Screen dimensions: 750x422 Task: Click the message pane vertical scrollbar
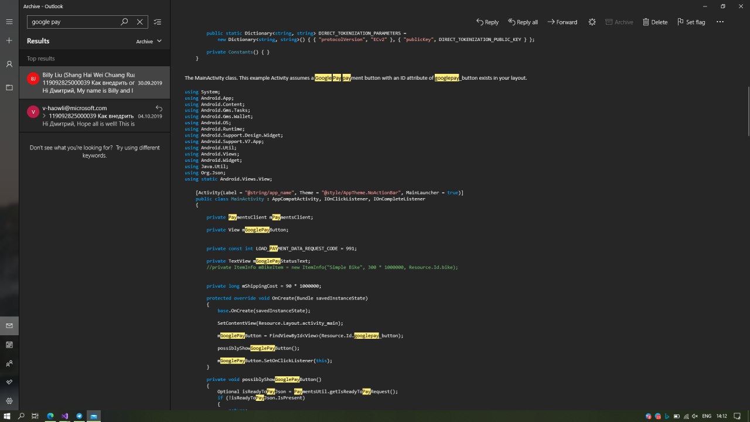pos(748,111)
